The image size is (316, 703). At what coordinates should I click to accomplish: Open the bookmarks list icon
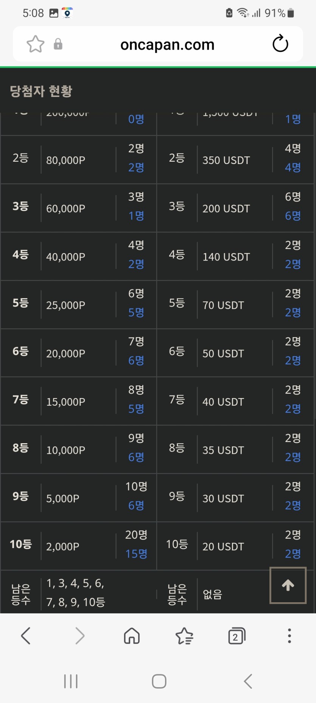pyautogui.click(x=184, y=636)
